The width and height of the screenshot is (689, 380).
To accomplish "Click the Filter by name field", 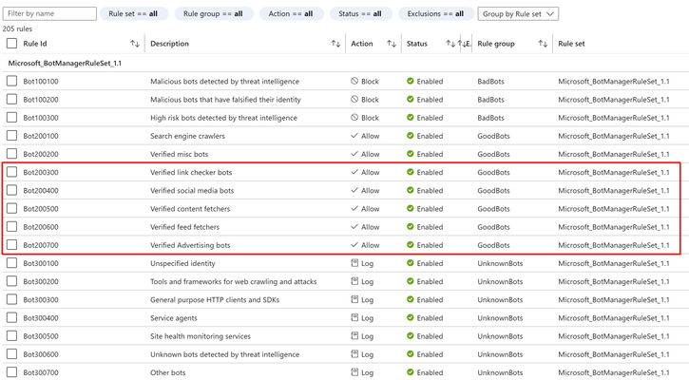I will 49,13.
